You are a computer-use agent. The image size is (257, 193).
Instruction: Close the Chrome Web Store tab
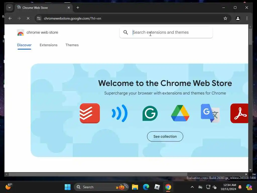69,8
